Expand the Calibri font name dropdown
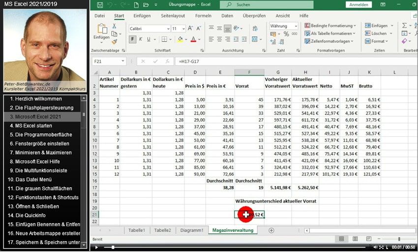The image size is (418, 252). (167, 29)
